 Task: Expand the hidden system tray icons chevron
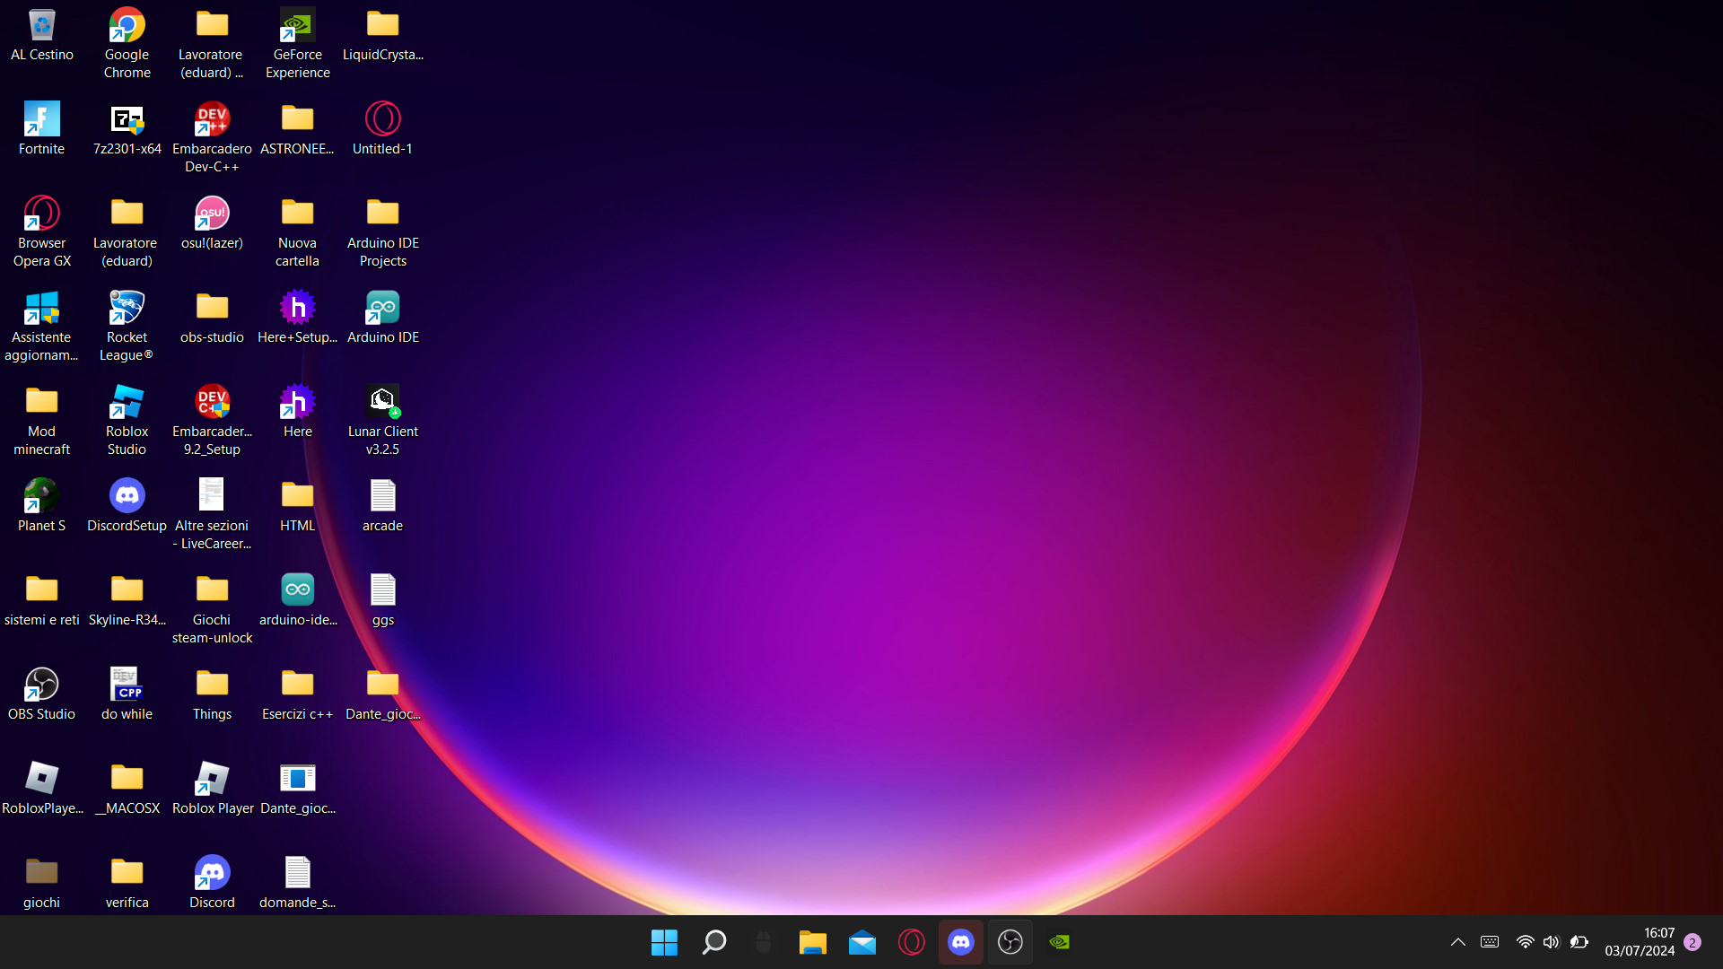point(1457,942)
